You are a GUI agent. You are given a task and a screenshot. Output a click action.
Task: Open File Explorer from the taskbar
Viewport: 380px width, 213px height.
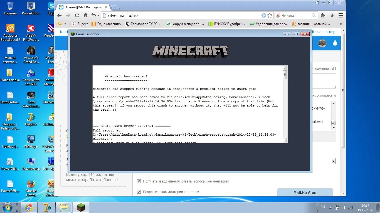[x=64, y=207]
